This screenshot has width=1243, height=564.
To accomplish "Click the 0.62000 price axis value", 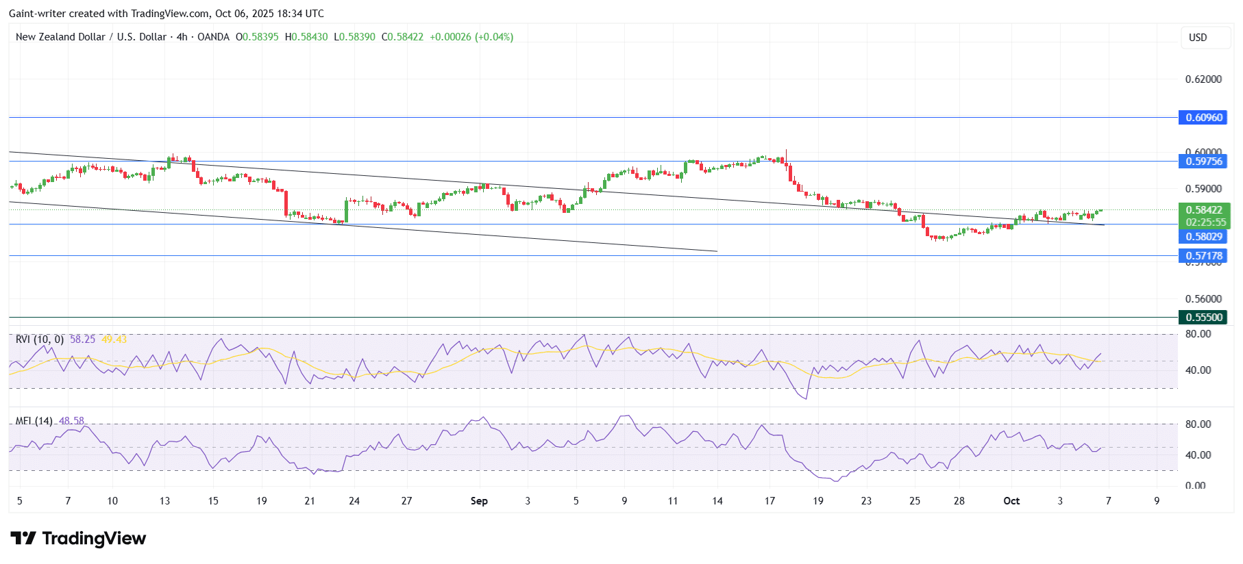I will pyautogui.click(x=1203, y=79).
